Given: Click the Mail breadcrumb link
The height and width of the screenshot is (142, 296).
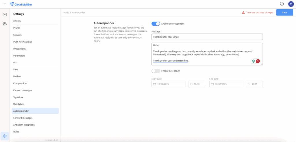Looking at the screenshot, I should (65, 13).
